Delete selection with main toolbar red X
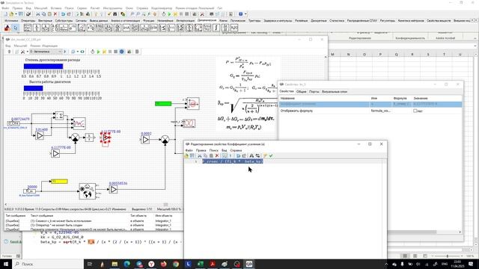The width and height of the screenshot is (479, 269). click(55, 14)
